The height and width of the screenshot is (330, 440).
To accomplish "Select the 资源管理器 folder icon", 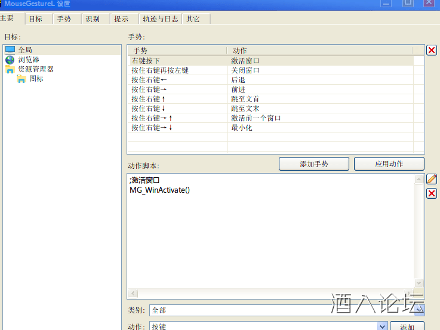I will pos(10,69).
